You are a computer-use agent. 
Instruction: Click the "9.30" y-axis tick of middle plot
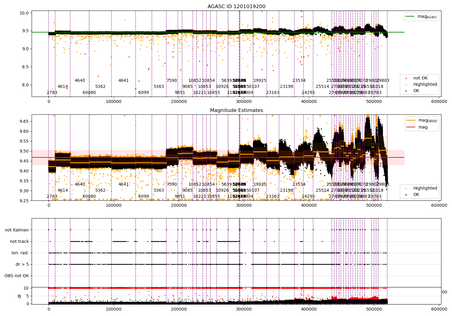tap(24, 191)
